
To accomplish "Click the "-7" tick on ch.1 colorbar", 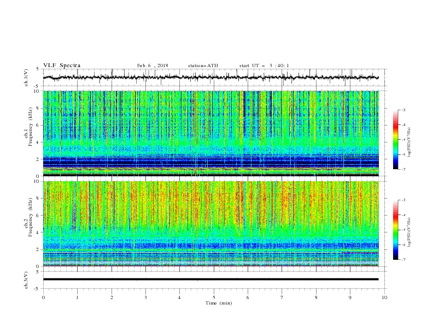I will pyautogui.click(x=403, y=169).
